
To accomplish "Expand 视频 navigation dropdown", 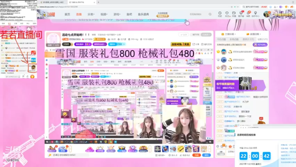I will coord(104,14).
